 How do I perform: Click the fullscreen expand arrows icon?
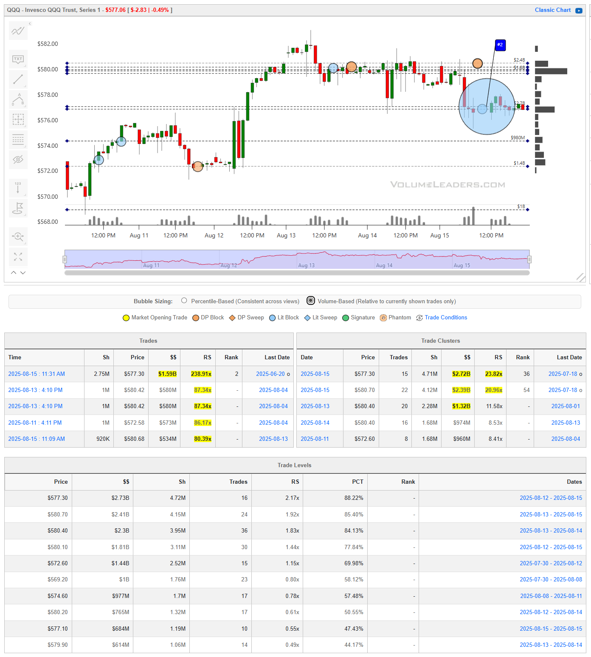[x=18, y=257]
